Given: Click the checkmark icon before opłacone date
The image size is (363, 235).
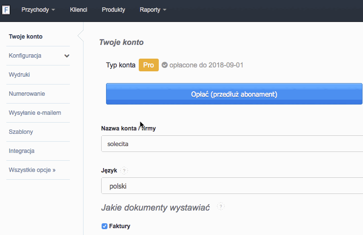Looking at the screenshot, I should click(165, 65).
